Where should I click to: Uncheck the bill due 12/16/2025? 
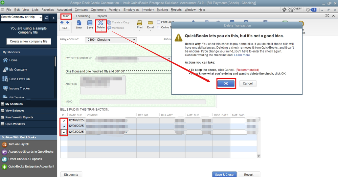coord(64,121)
